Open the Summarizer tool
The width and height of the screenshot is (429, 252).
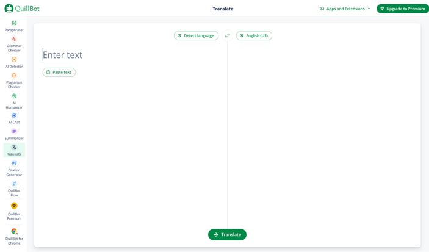(x=14, y=134)
